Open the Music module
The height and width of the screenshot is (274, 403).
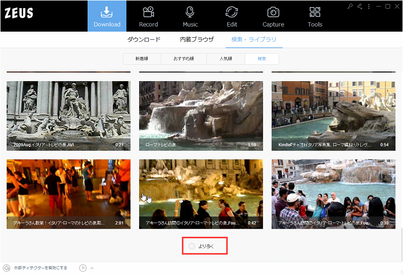190,16
